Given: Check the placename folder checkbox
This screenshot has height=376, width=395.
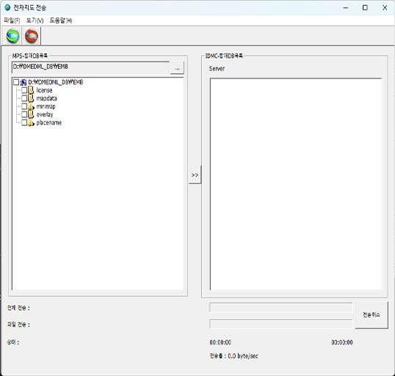Looking at the screenshot, I should (24, 122).
